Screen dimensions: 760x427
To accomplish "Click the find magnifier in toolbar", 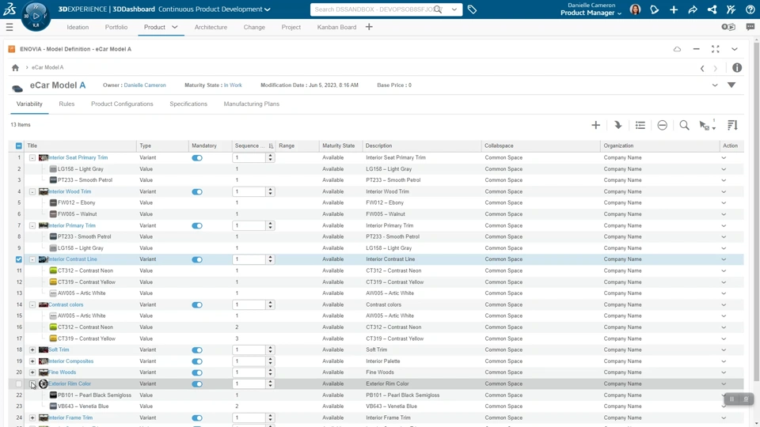I will (684, 126).
